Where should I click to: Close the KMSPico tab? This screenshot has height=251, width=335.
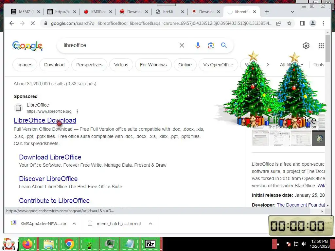111,12
